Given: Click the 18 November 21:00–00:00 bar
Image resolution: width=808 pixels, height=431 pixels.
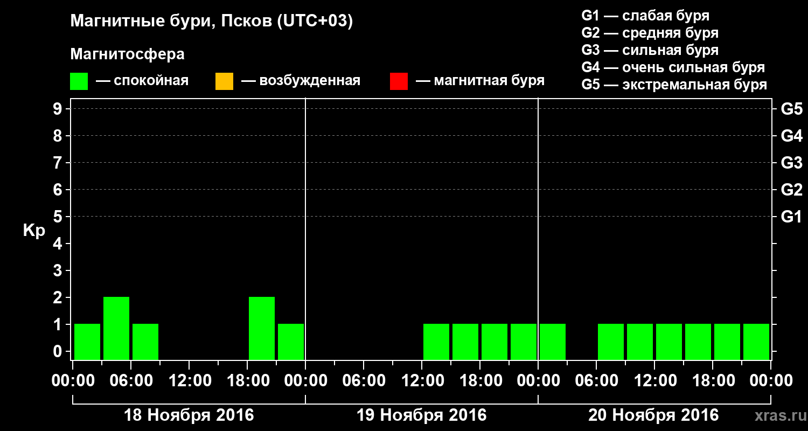Looking at the screenshot, I should pos(291,342).
